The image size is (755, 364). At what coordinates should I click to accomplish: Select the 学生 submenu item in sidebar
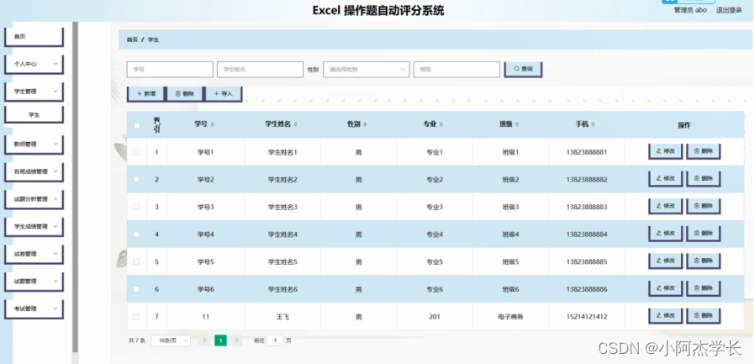pos(34,115)
